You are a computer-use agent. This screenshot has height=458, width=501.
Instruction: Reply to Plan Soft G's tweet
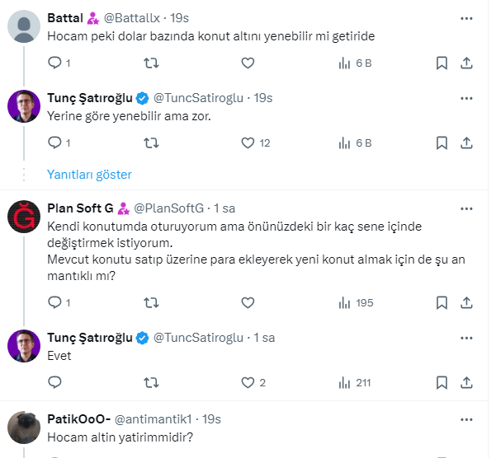[55, 302]
